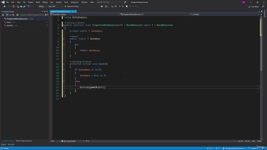Switch to the CodeMaid Spade bottom tab
The width and height of the screenshot is (267, 150).
pos(8,141)
